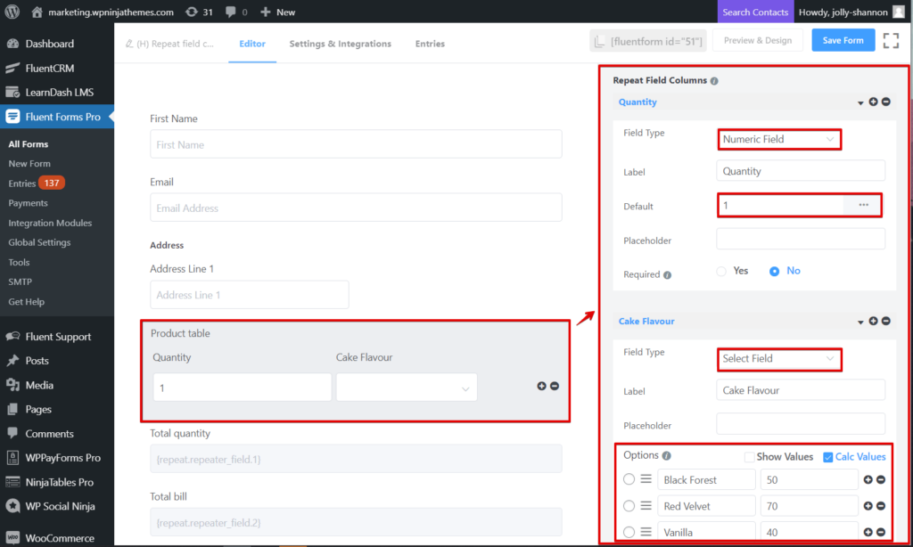
Task: Open the Entries tab
Action: 430,44
